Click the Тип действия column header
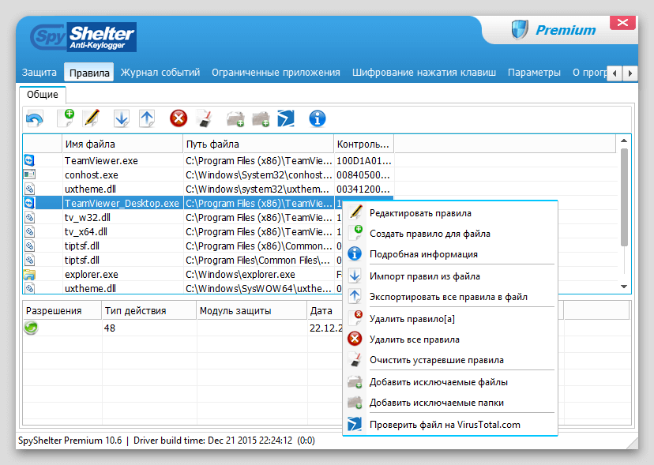Screen dimensions: 654x465 [149, 311]
